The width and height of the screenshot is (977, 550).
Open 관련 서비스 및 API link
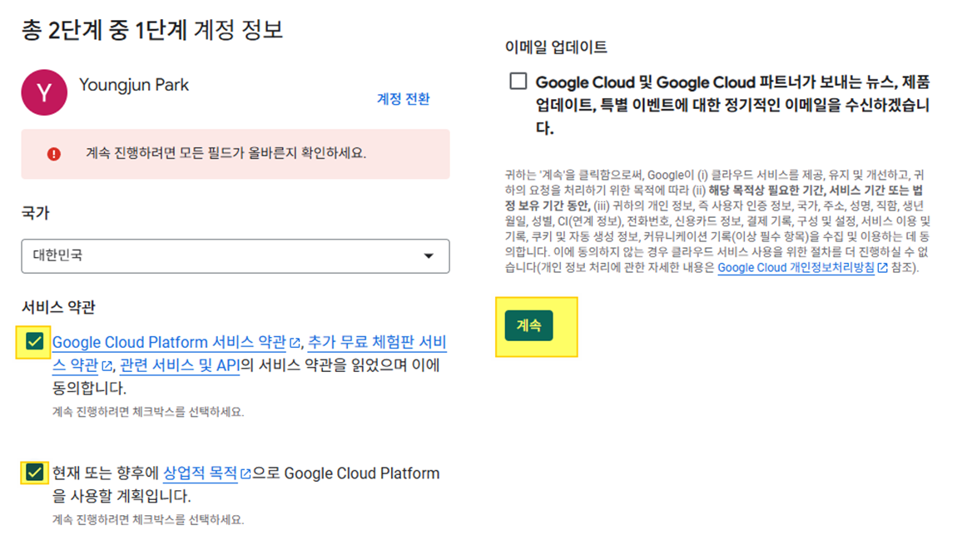click(180, 365)
